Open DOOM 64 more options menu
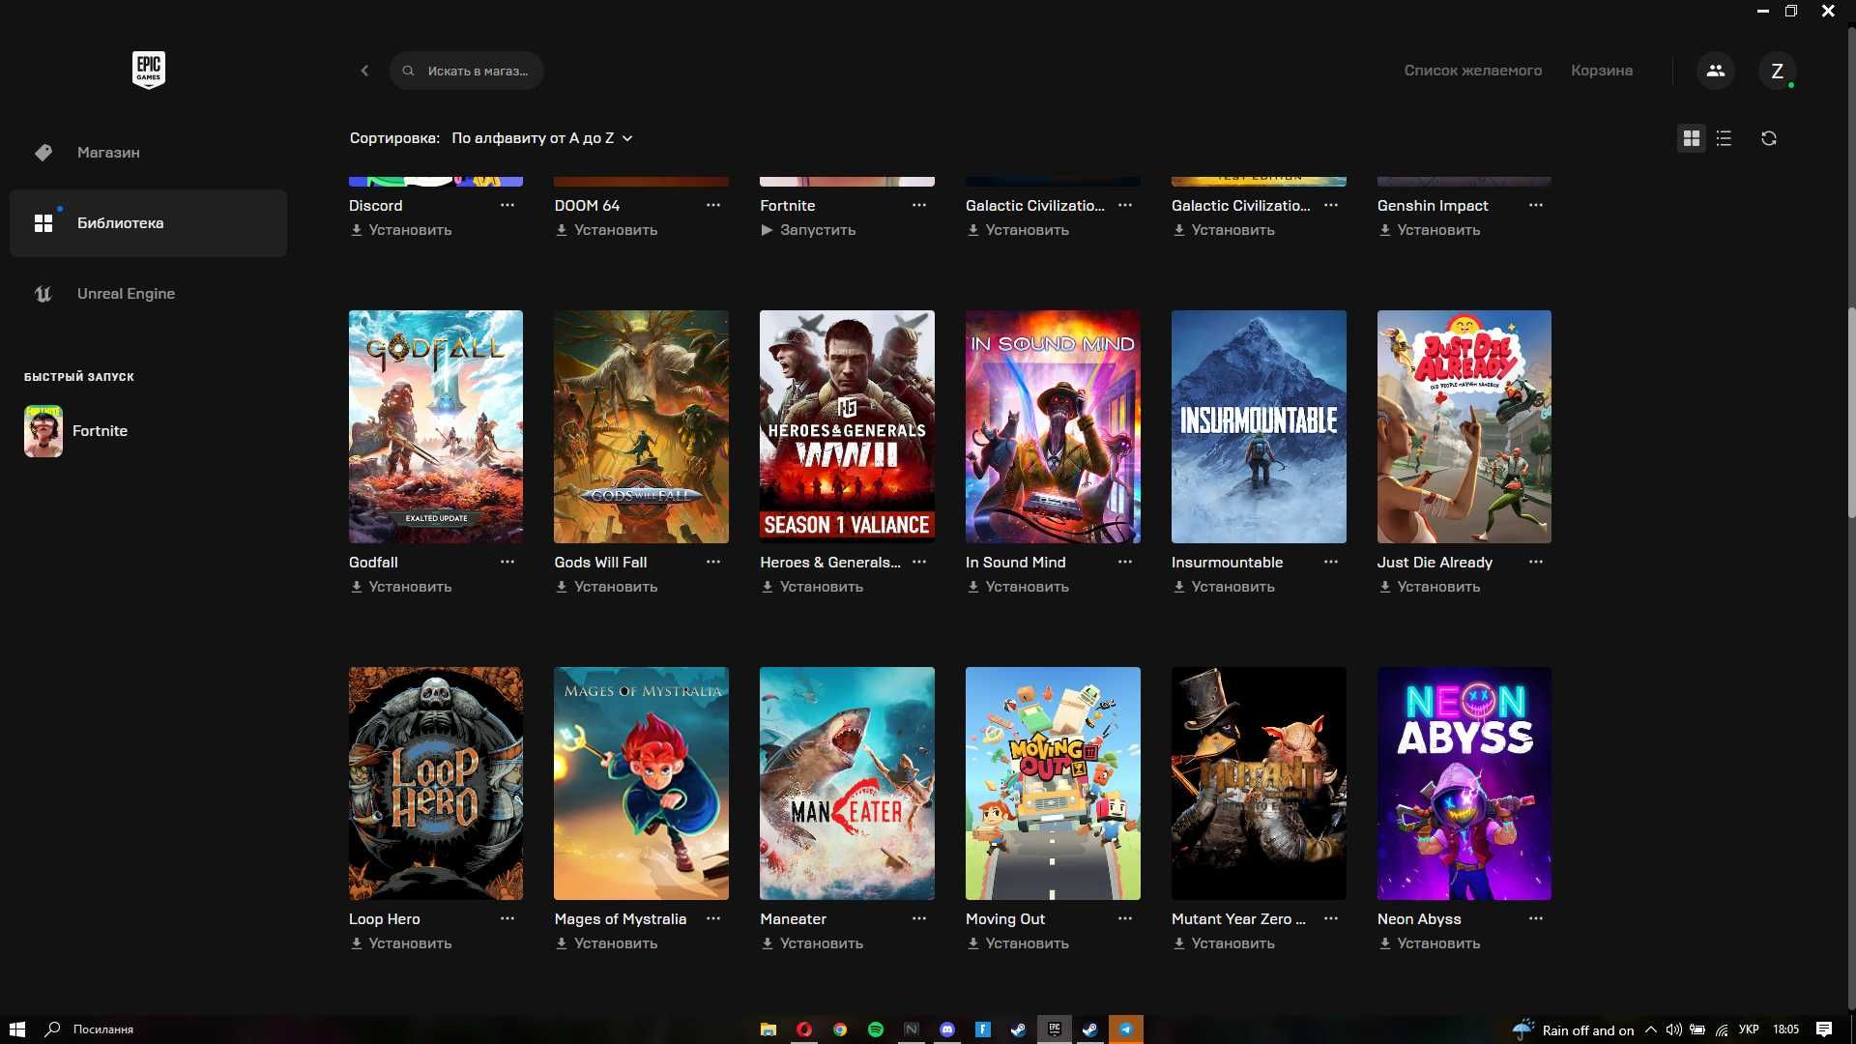This screenshot has width=1856, height=1044. coord(713,205)
